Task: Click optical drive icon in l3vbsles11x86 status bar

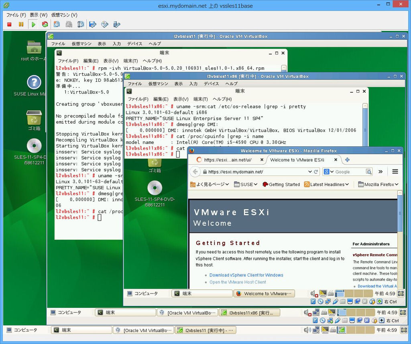Action: 320,302
